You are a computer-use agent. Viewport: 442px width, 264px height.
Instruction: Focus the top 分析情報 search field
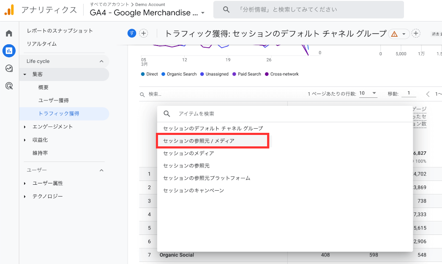tap(308, 10)
